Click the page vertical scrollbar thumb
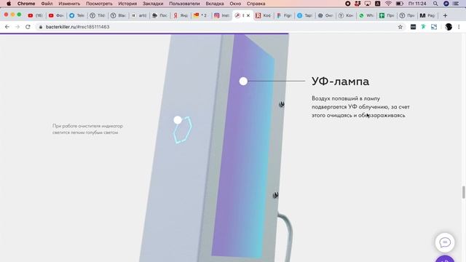This screenshot has height=262, width=466. click(463, 192)
